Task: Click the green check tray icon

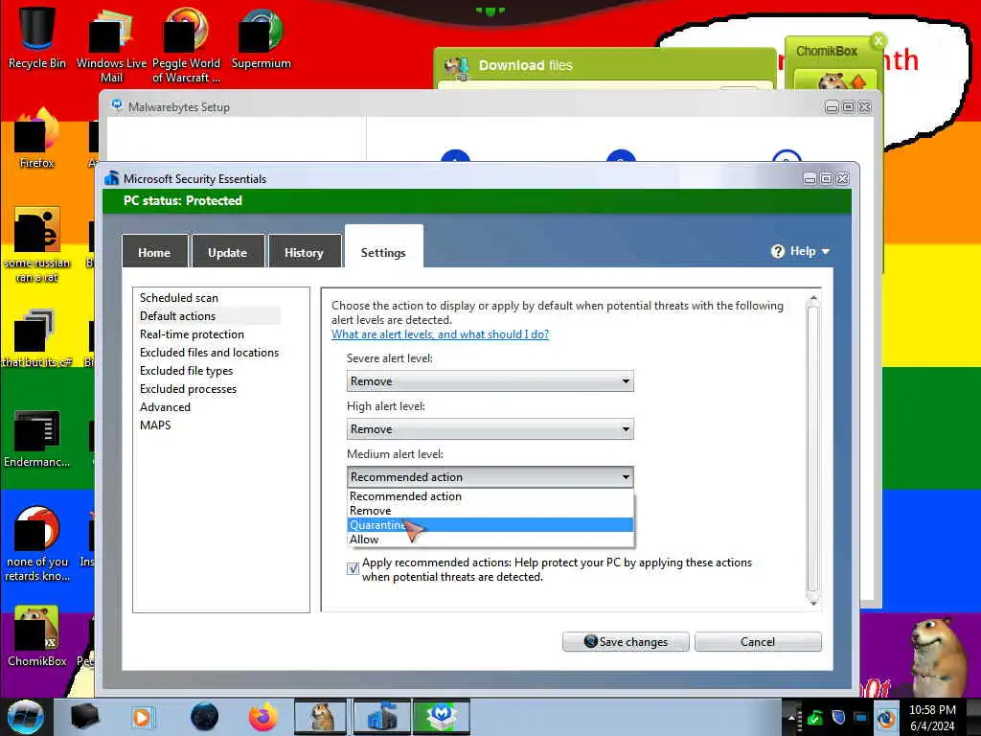Action: point(815,719)
